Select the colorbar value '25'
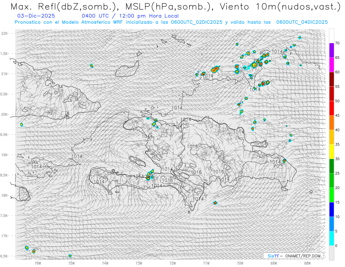The width and height of the screenshot is (345, 267). (x=337, y=173)
